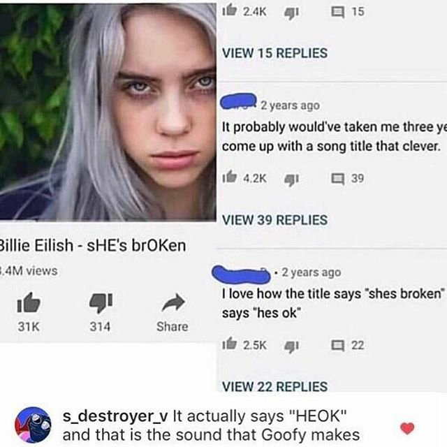Open replies icon showing 39
Viewport: 447px width, 447px height.
click(x=337, y=179)
